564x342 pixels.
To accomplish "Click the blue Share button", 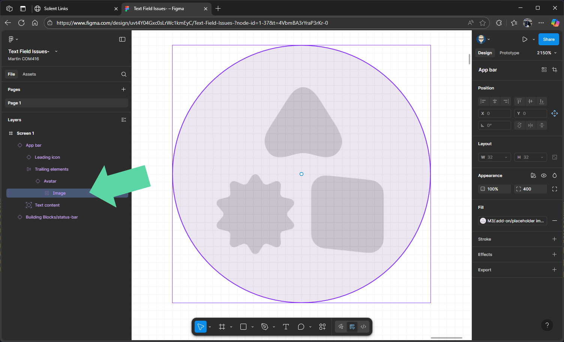I will tap(548, 39).
